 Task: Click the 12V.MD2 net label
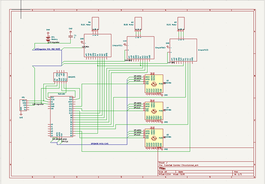[x=128, y=60]
